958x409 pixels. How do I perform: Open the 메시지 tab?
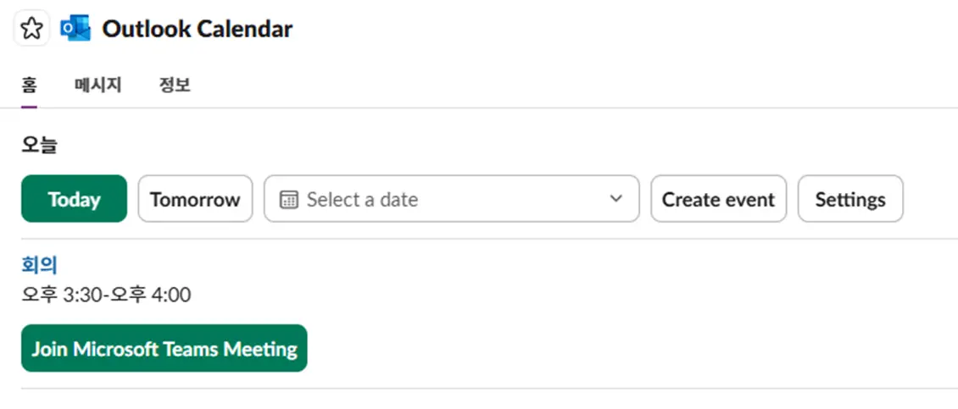click(98, 85)
